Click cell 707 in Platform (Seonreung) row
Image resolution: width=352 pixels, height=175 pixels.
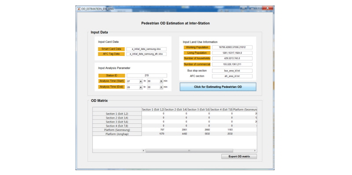[x=153, y=130]
